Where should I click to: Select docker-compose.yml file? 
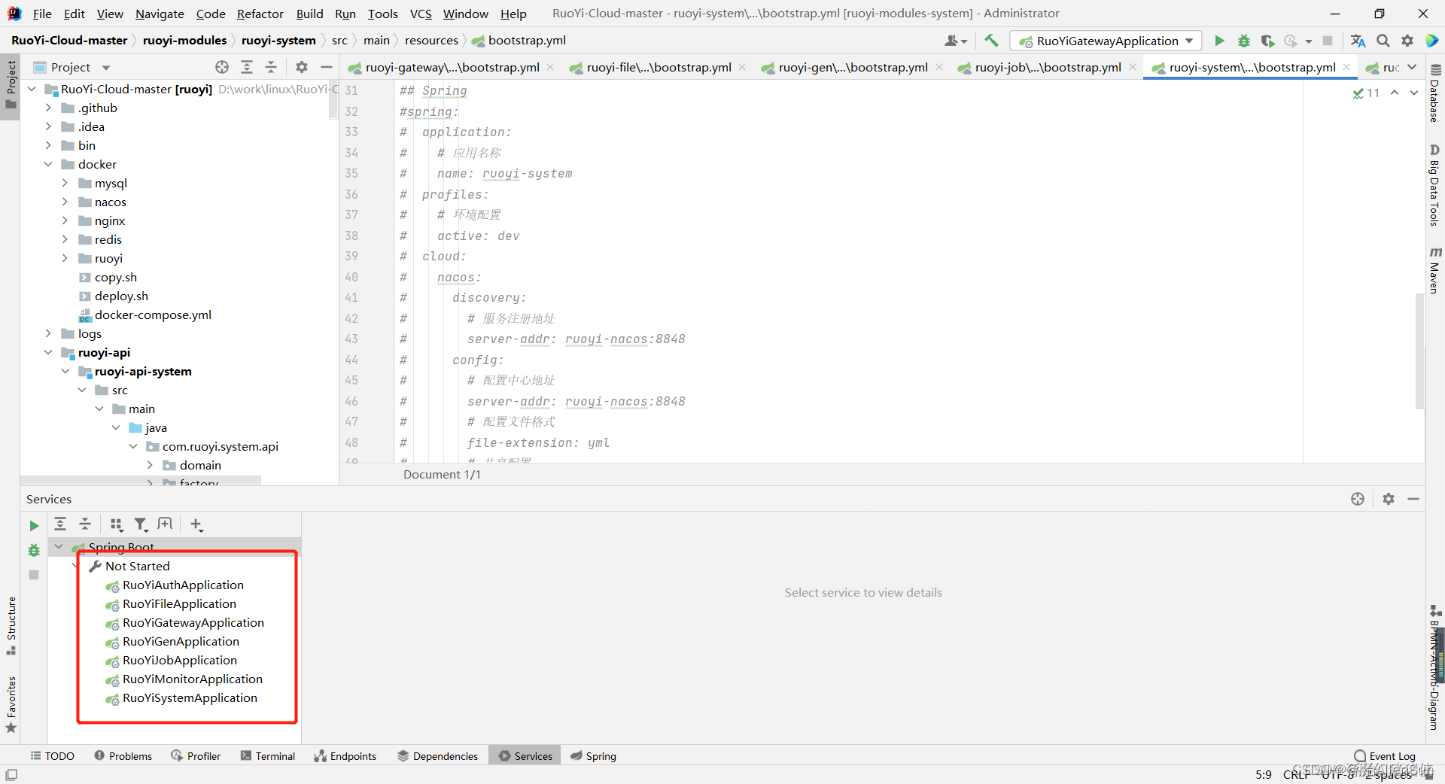[x=153, y=315]
